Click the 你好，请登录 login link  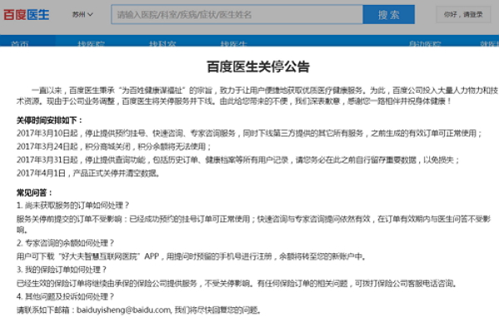point(463,14)
